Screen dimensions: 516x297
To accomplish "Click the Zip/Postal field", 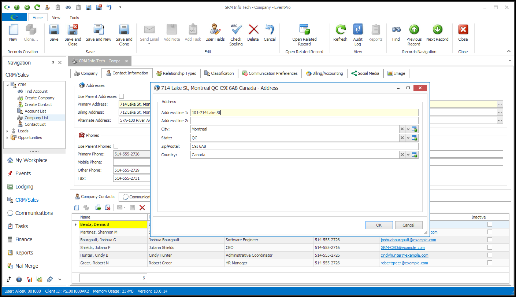I will (x=304, y=146).
